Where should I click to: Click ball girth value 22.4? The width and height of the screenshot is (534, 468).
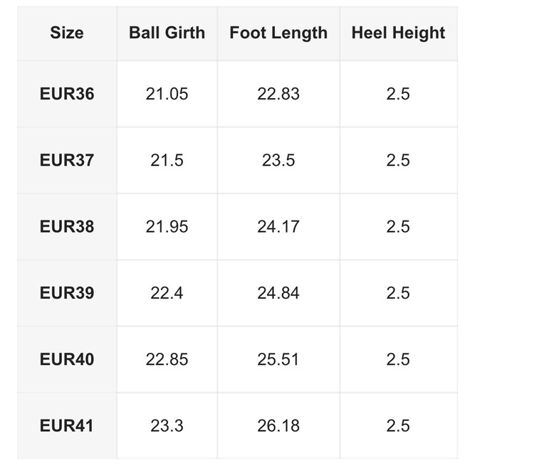pos(167,293)
